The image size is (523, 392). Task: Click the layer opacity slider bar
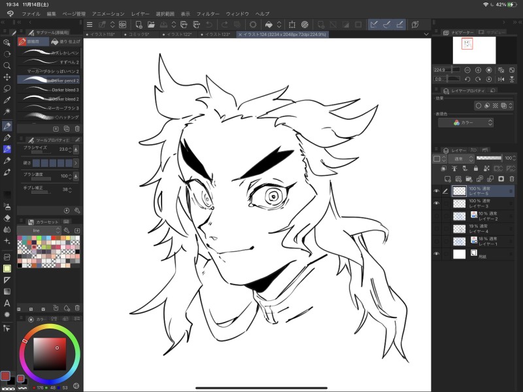(x=489, y=158)
